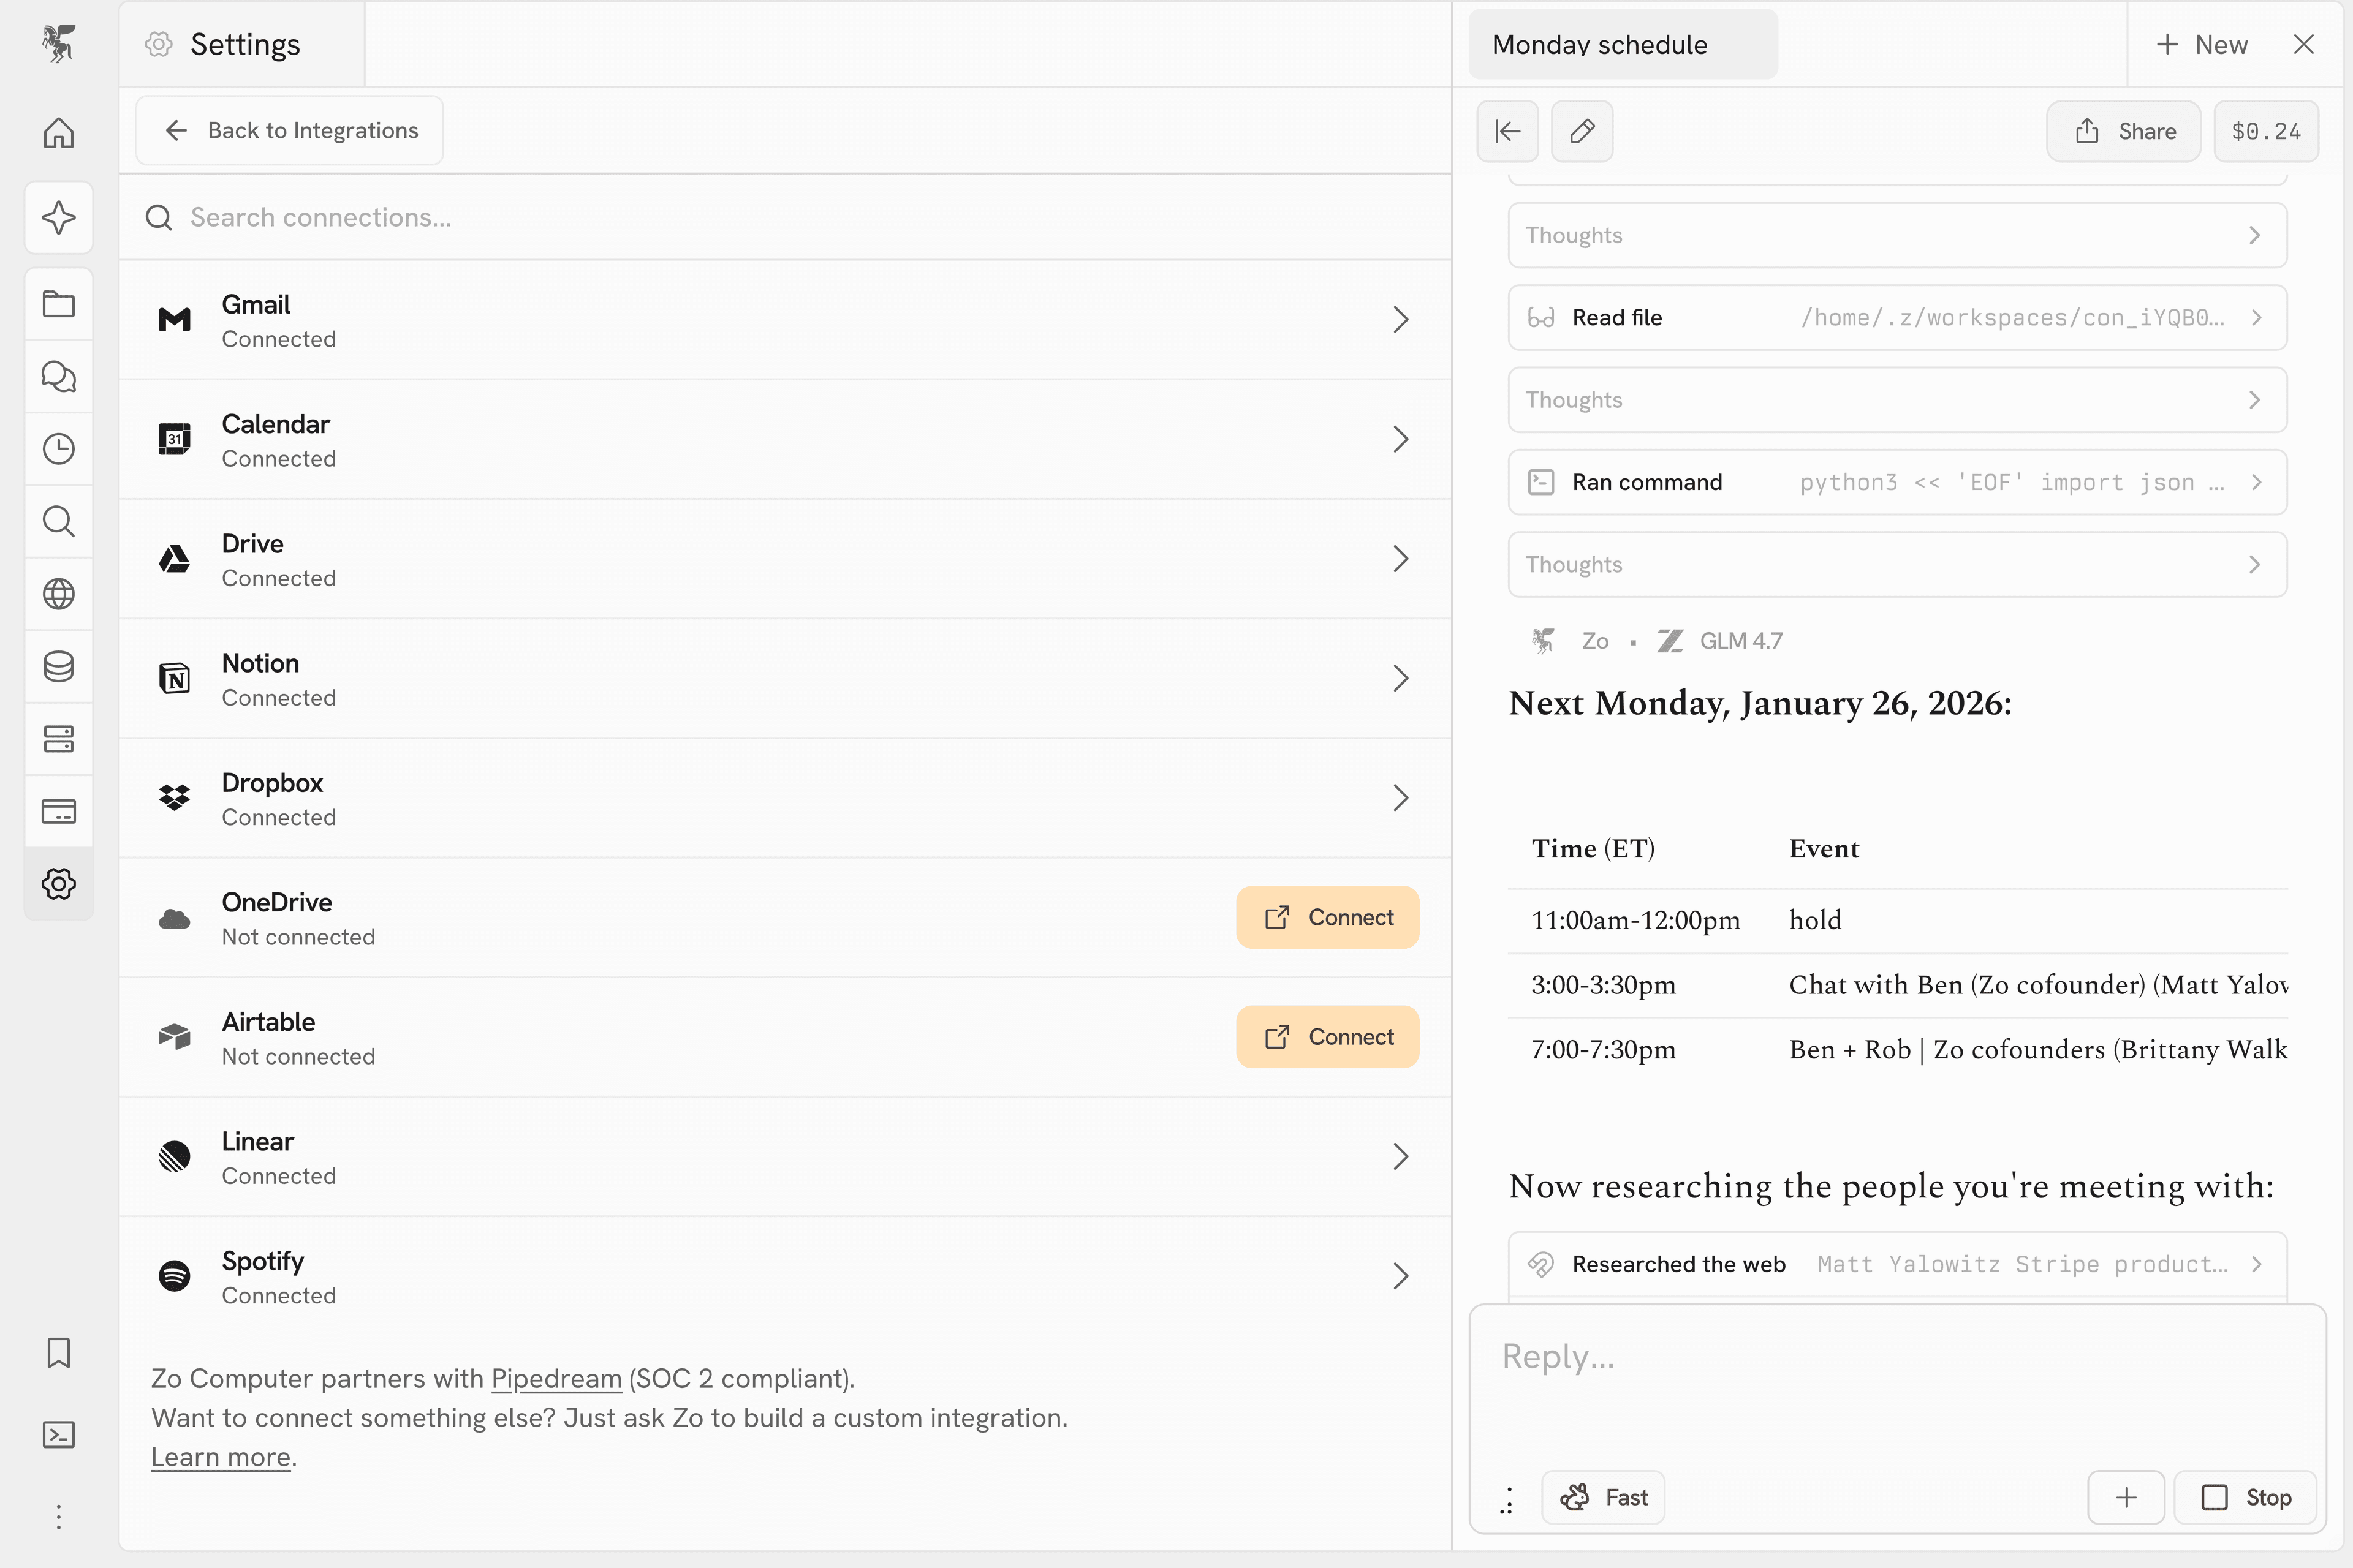The image size is (2353, 1568).
Task: Open the chat bubbles sidebar icon
Action: [58, 377]
